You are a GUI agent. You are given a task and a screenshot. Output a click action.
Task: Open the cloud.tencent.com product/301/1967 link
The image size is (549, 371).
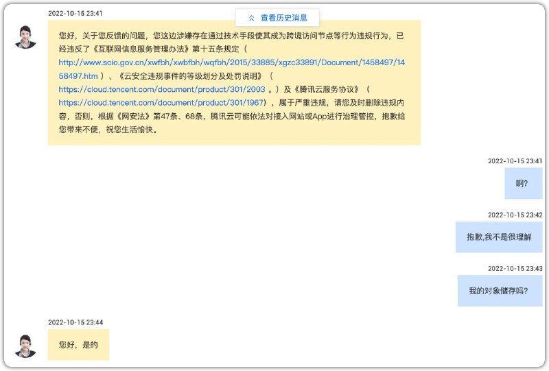161,103
